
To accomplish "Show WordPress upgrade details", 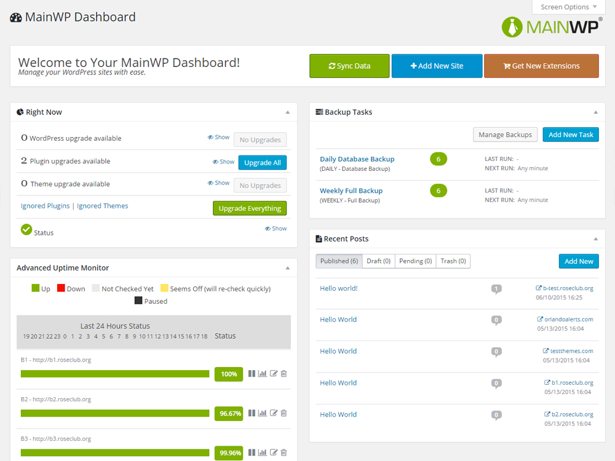I will (218, 138).
